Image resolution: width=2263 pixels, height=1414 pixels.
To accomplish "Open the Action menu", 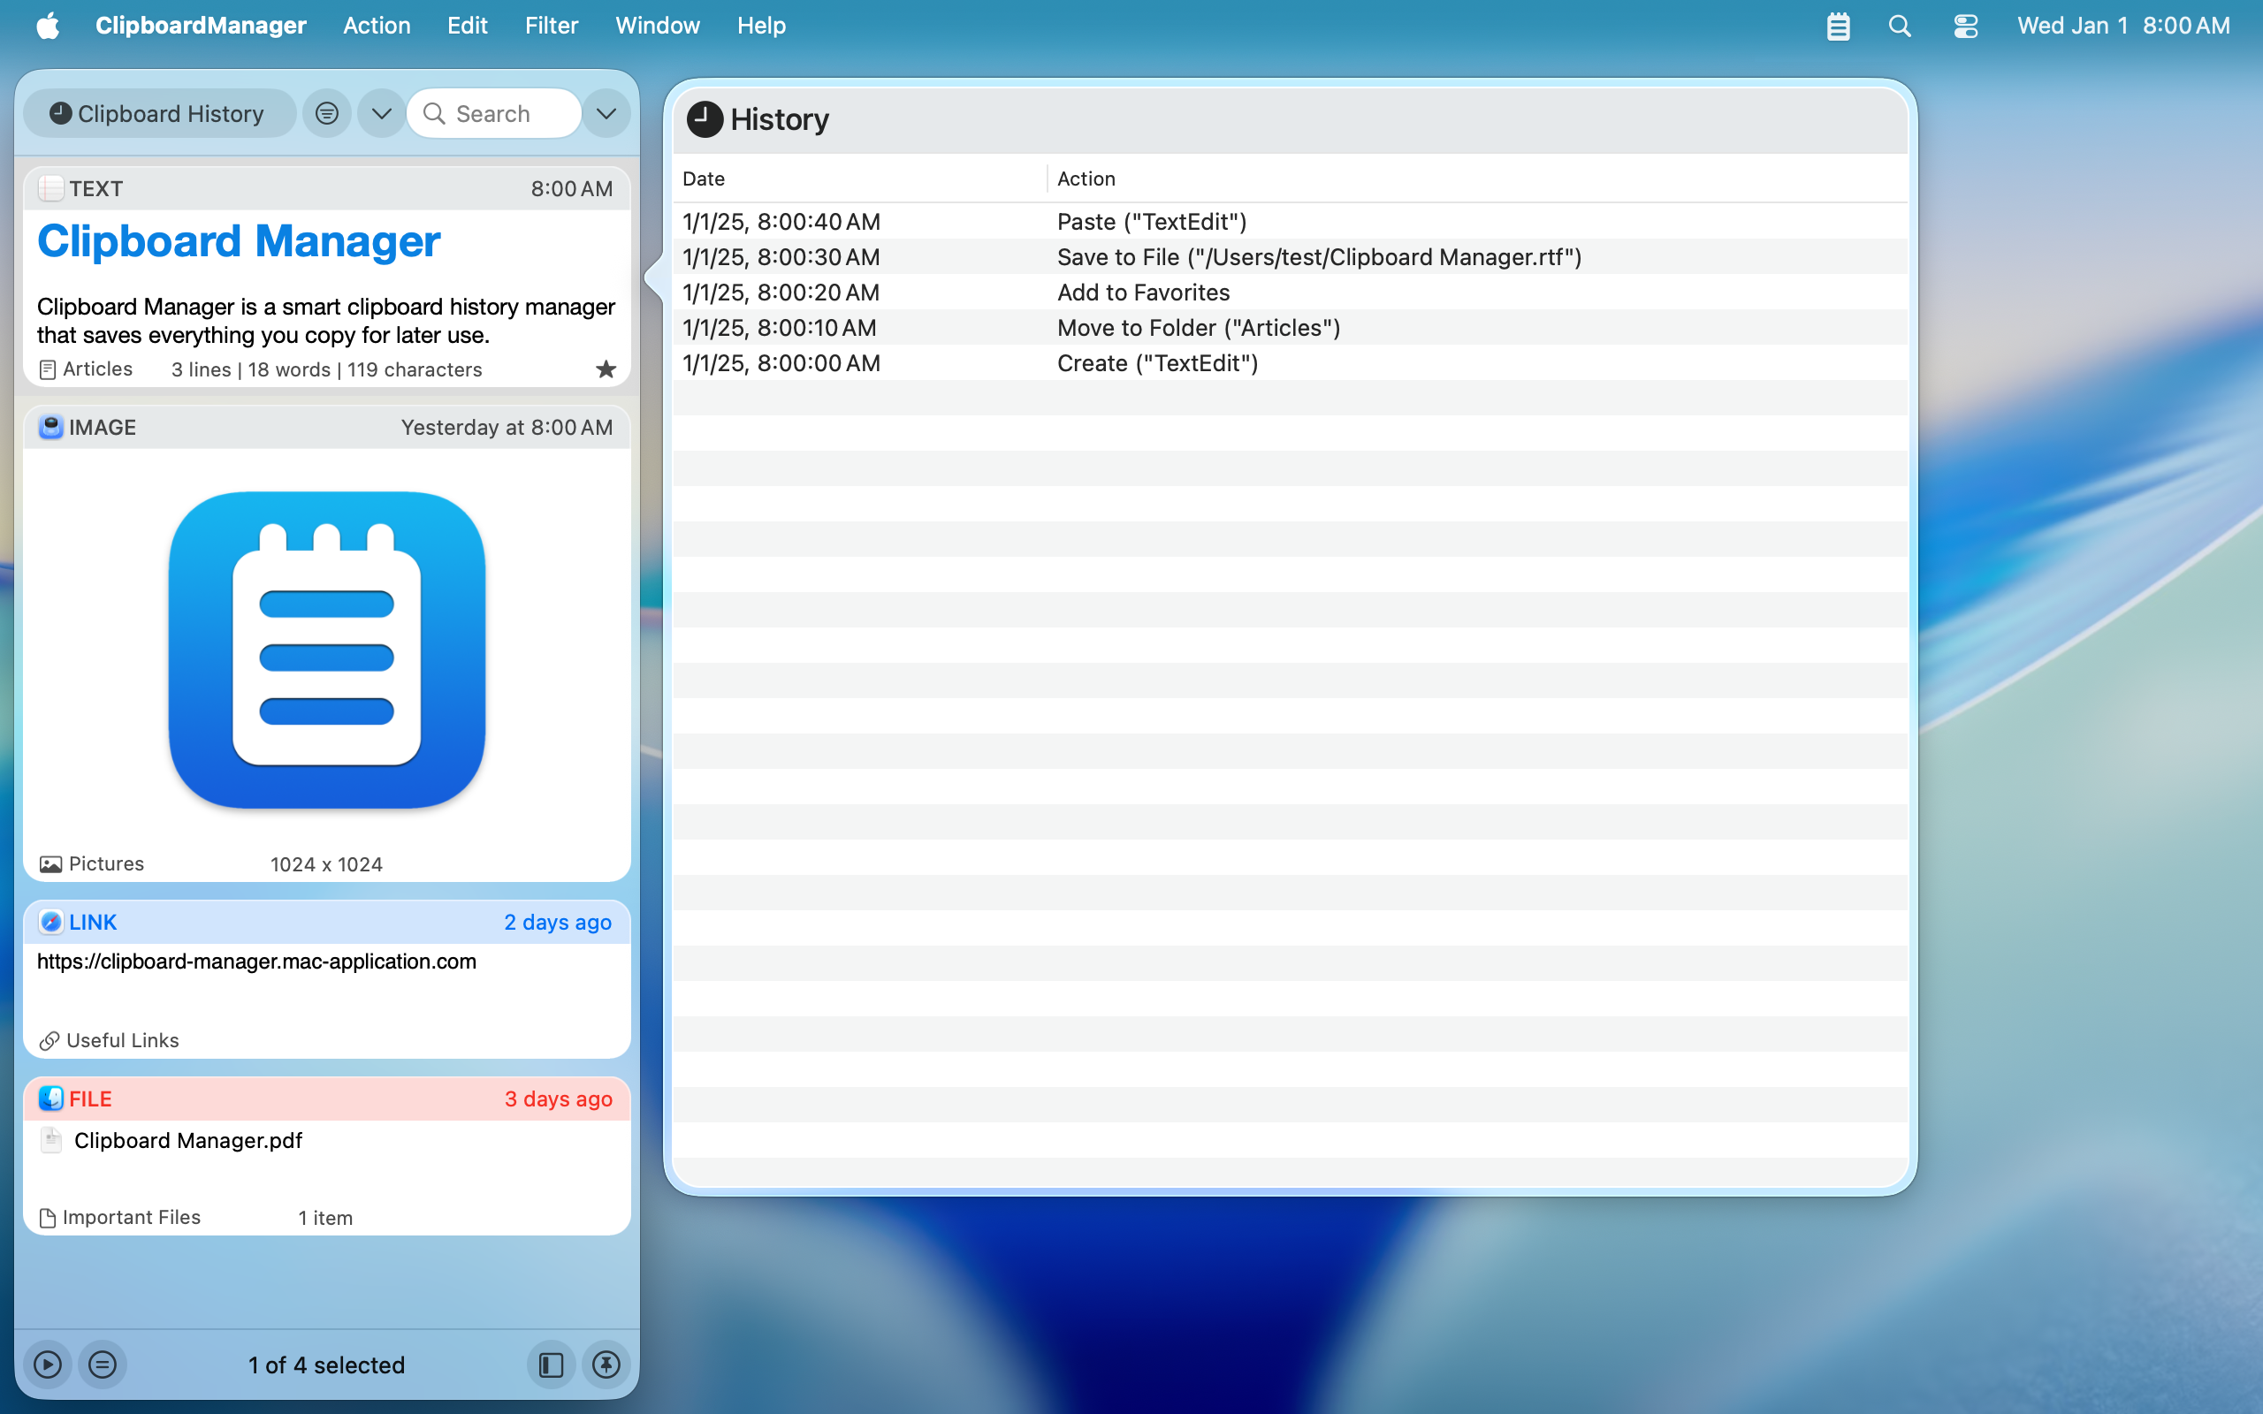I will click(x=376, y=26).
